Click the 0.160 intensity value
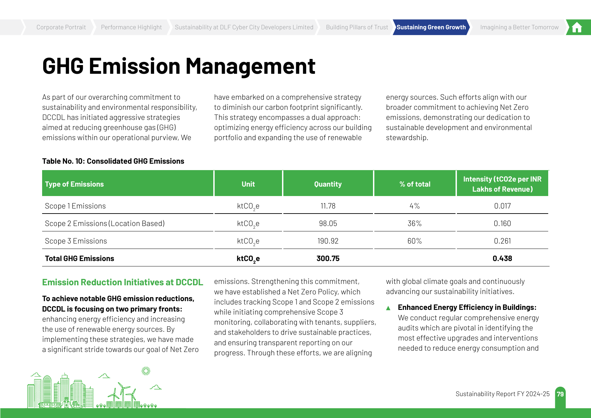591x418 pixels. pyautogui.click(x=502, y=223)
